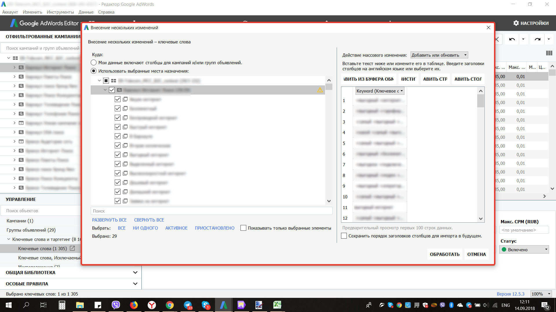Image resolution: width=556 pixels, height=312 pixels.
Task: Uncheck the first ad group checkbox
Action: pos(117,99)
